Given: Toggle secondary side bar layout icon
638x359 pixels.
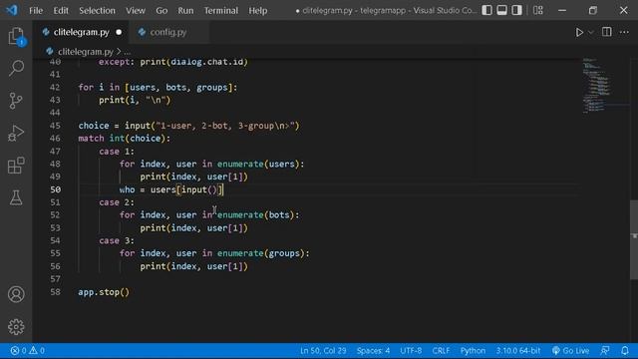Looking at the screenshot, I should point(516,10).
